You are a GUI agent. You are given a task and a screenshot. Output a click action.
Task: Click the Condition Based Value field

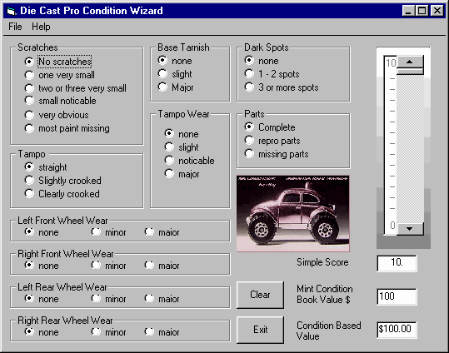pos(397,330)
